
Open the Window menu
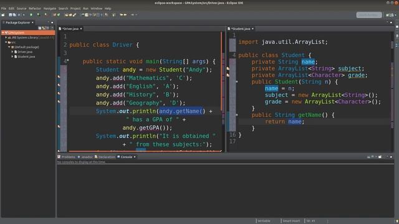pos(97,8)
